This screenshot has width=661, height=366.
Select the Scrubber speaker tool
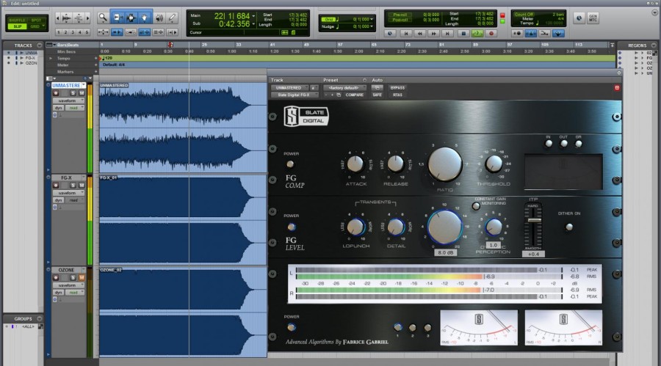point(159,18)
